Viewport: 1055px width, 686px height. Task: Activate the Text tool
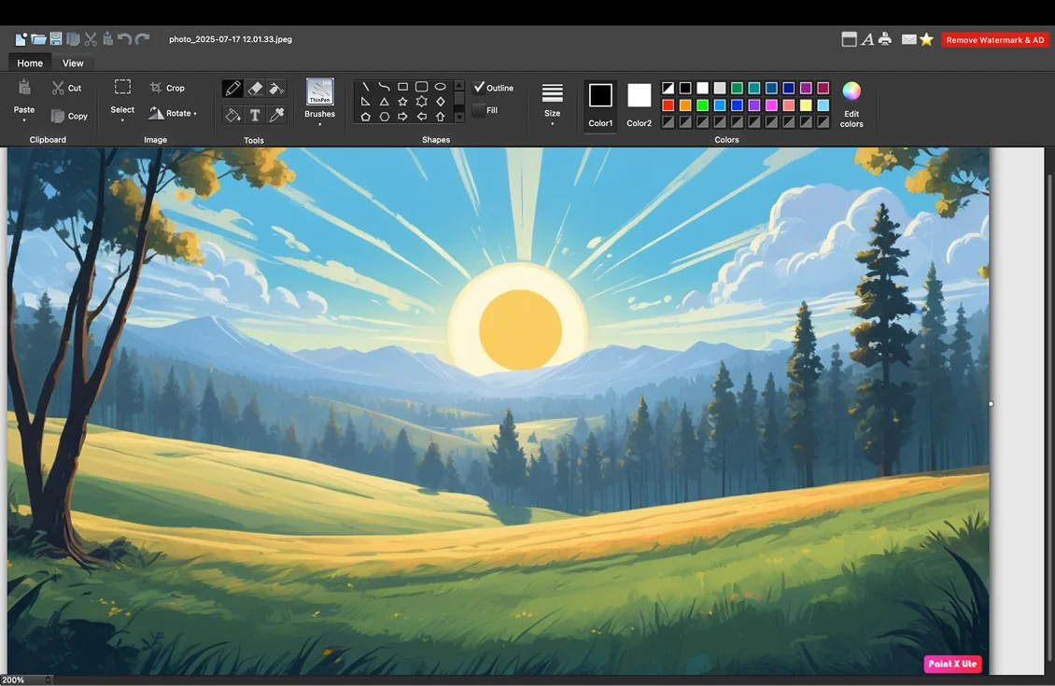point(255,115)
